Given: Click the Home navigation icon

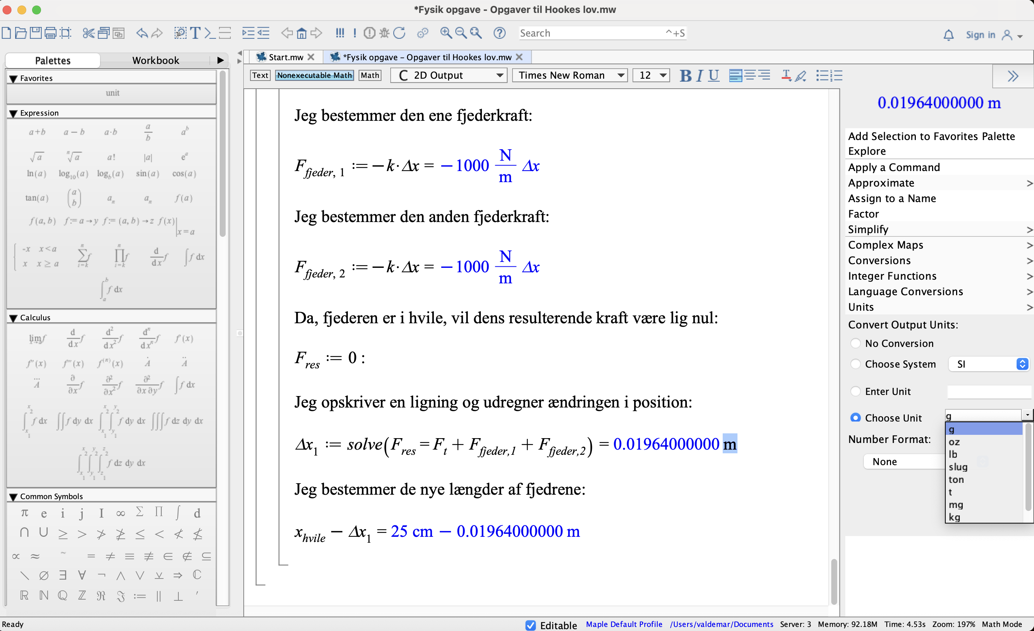Looking at the screenshot, I should coord(301,33).
